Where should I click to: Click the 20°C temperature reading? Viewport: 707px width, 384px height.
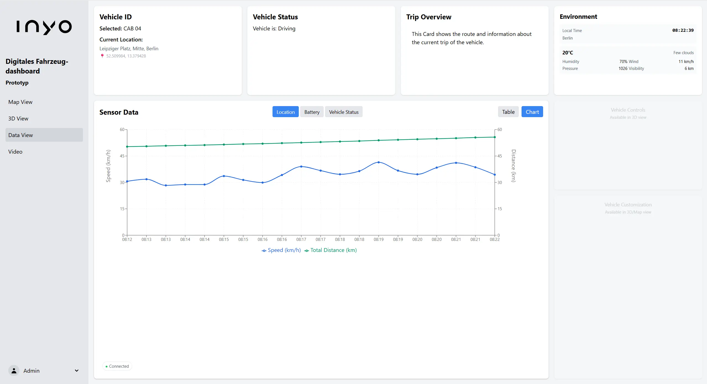pyautogui.click(x=568, y=53)
